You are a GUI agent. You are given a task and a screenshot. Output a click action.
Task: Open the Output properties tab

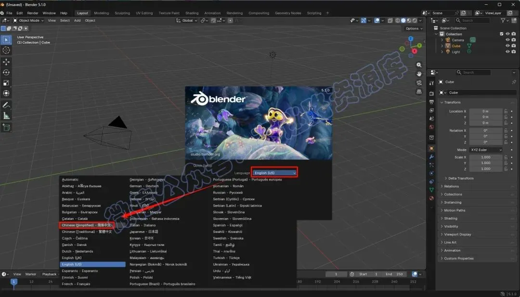pos(431,102)
